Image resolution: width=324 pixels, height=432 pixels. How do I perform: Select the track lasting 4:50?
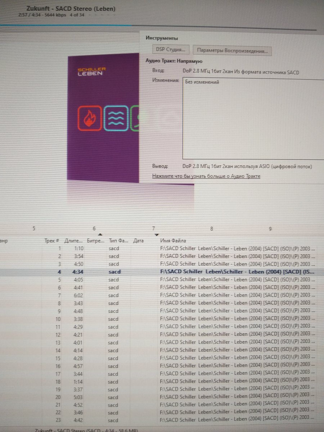158,264
